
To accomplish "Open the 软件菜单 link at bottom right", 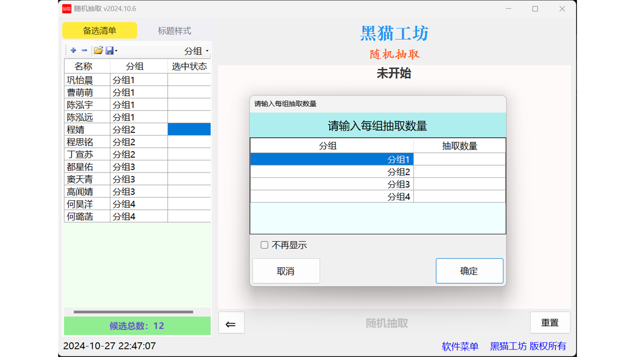I will point(460,346).
